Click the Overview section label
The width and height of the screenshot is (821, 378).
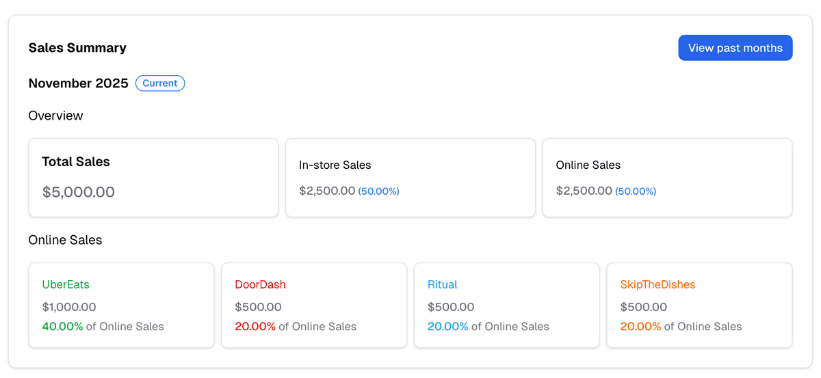(x=56, y=116)
